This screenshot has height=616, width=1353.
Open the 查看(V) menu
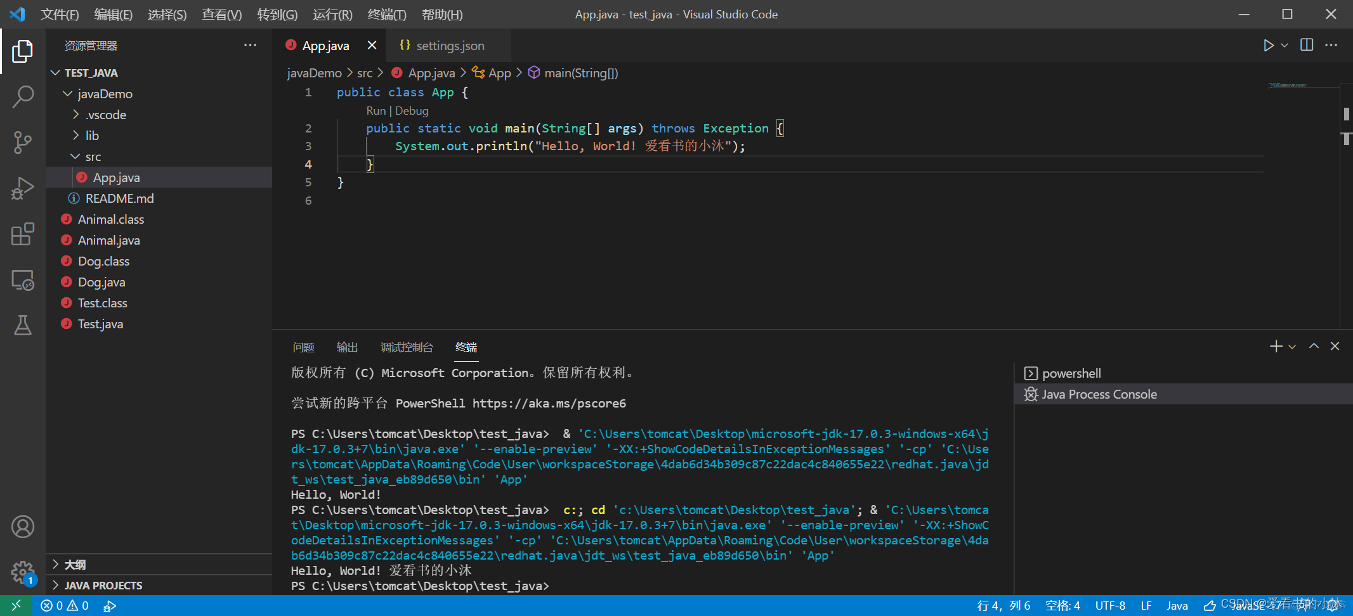[x=222, y=15]
